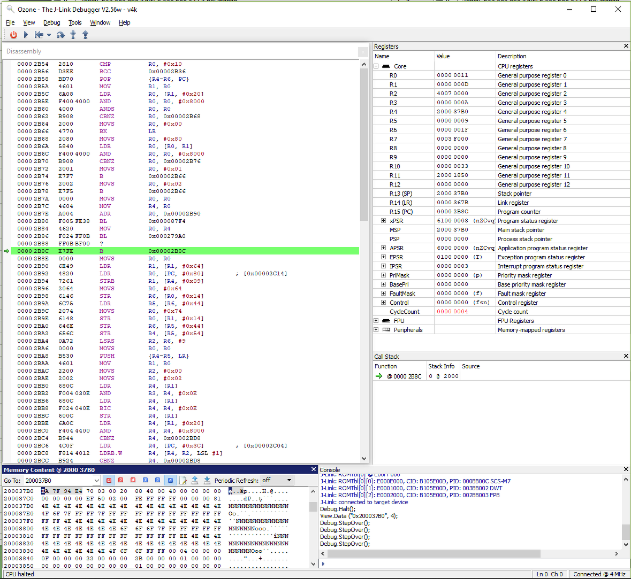Screen dimensions: 631x579
Task: Toggle blue 2-column grouping icon
Action: pos(158,480)
